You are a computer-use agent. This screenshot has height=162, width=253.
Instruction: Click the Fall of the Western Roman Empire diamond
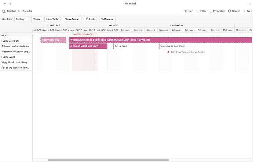pyautogui.click(x=168, y=52)
